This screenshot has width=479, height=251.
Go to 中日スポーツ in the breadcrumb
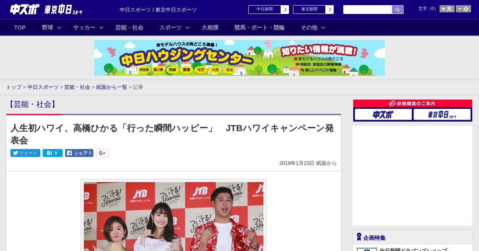coord(43,87)
